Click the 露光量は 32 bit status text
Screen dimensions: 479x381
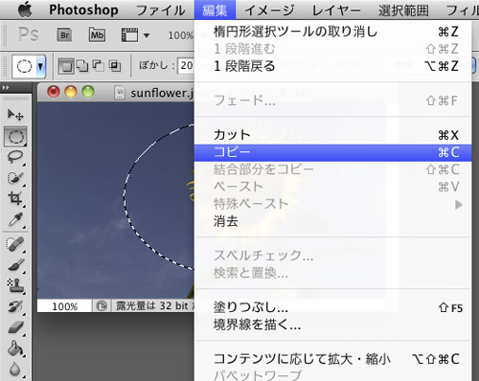point(151,305)
